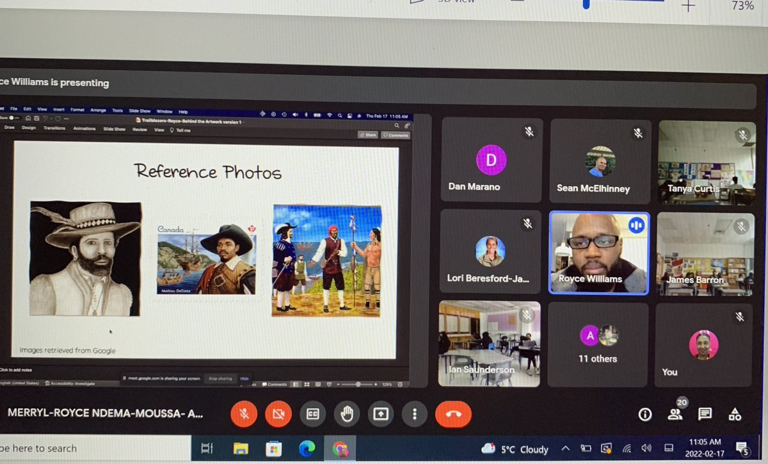Open the 5°C Cloudy weather widget
The width and height of the screenshot is (768, 464).
[515, 449]
